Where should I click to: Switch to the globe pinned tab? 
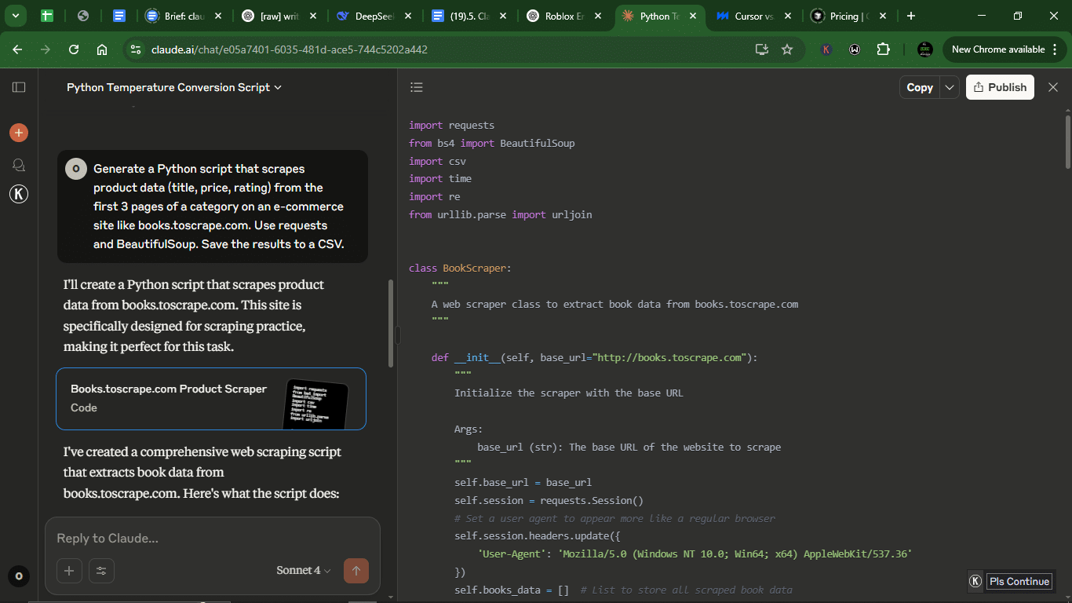83,16
